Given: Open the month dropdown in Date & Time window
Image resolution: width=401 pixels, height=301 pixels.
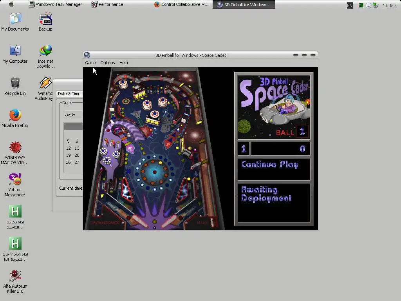Looking at the screenshot, I should click(x=73, y=114).
